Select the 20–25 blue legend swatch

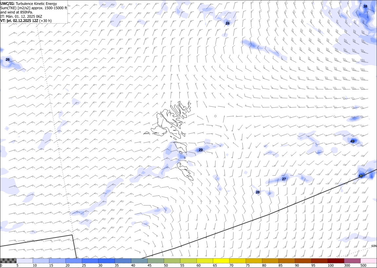[x=73, y=261]
